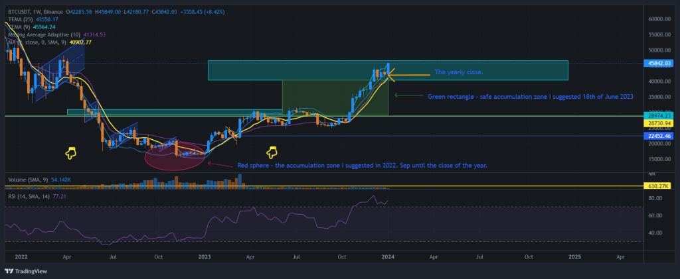
Task: Click the 45842.03 current price label
Action: (x=659, y=63)
